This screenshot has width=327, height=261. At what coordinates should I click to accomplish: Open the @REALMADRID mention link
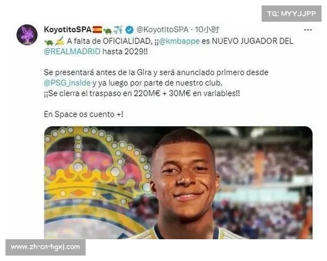72,52
